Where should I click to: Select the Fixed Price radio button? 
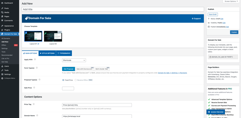(x=63, y=80)
